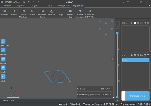Open the Plugin puzzle icon
Screen dimensions: 151x106
pyautogui.click(x=61, y=11)
